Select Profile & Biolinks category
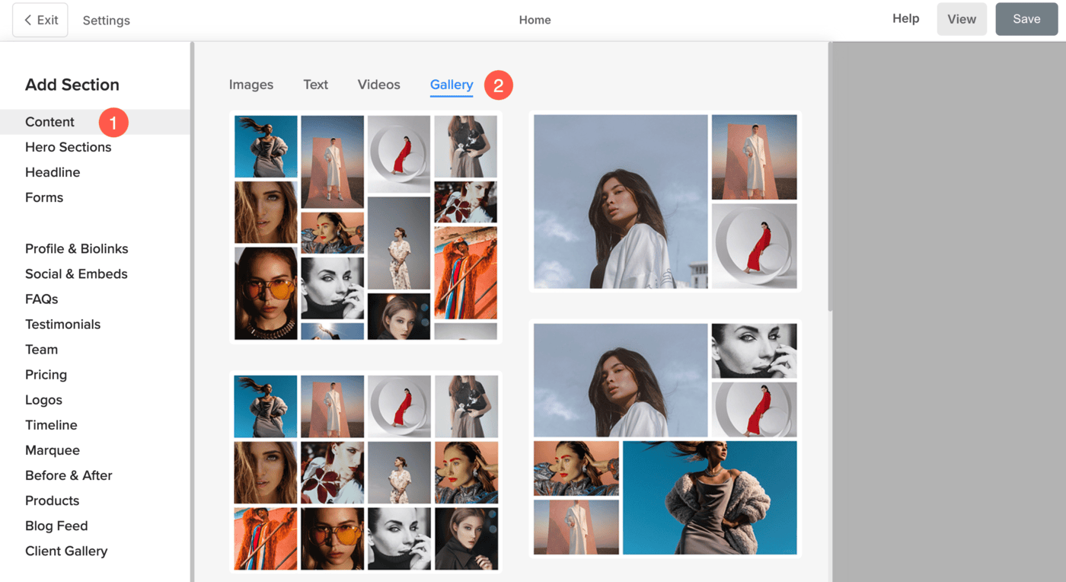 click(x=76, y=248)
